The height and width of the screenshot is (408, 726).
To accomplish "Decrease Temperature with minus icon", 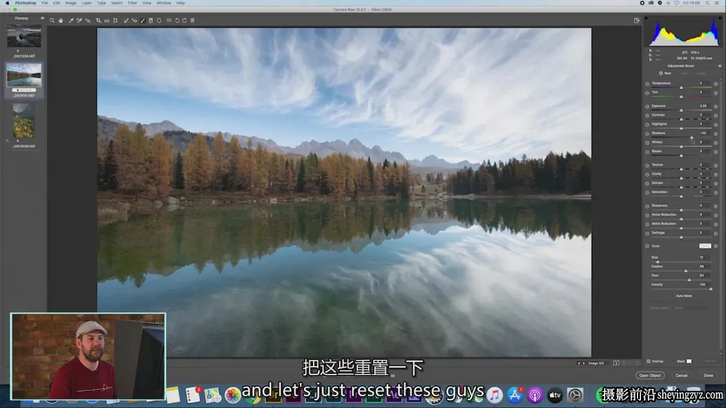I will [647, 84].
